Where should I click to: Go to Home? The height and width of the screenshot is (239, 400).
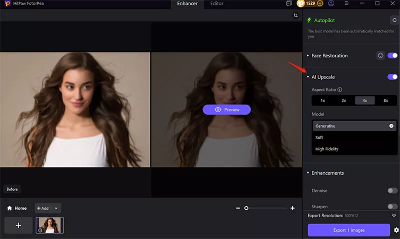17,208
